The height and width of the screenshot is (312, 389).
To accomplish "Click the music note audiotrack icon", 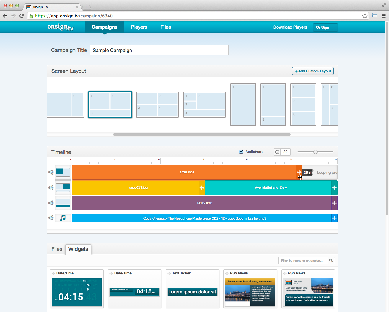I will coord(63,218).
